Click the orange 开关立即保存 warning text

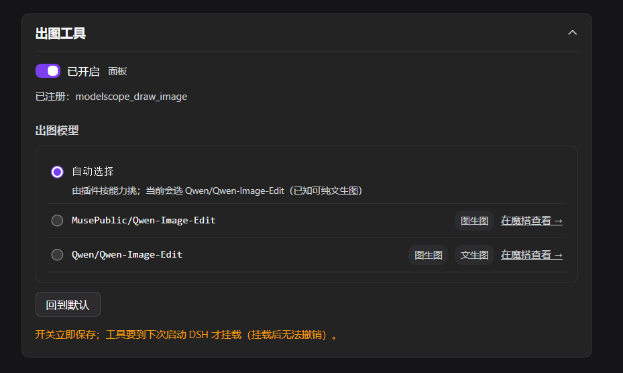click(x=186, y=335)
